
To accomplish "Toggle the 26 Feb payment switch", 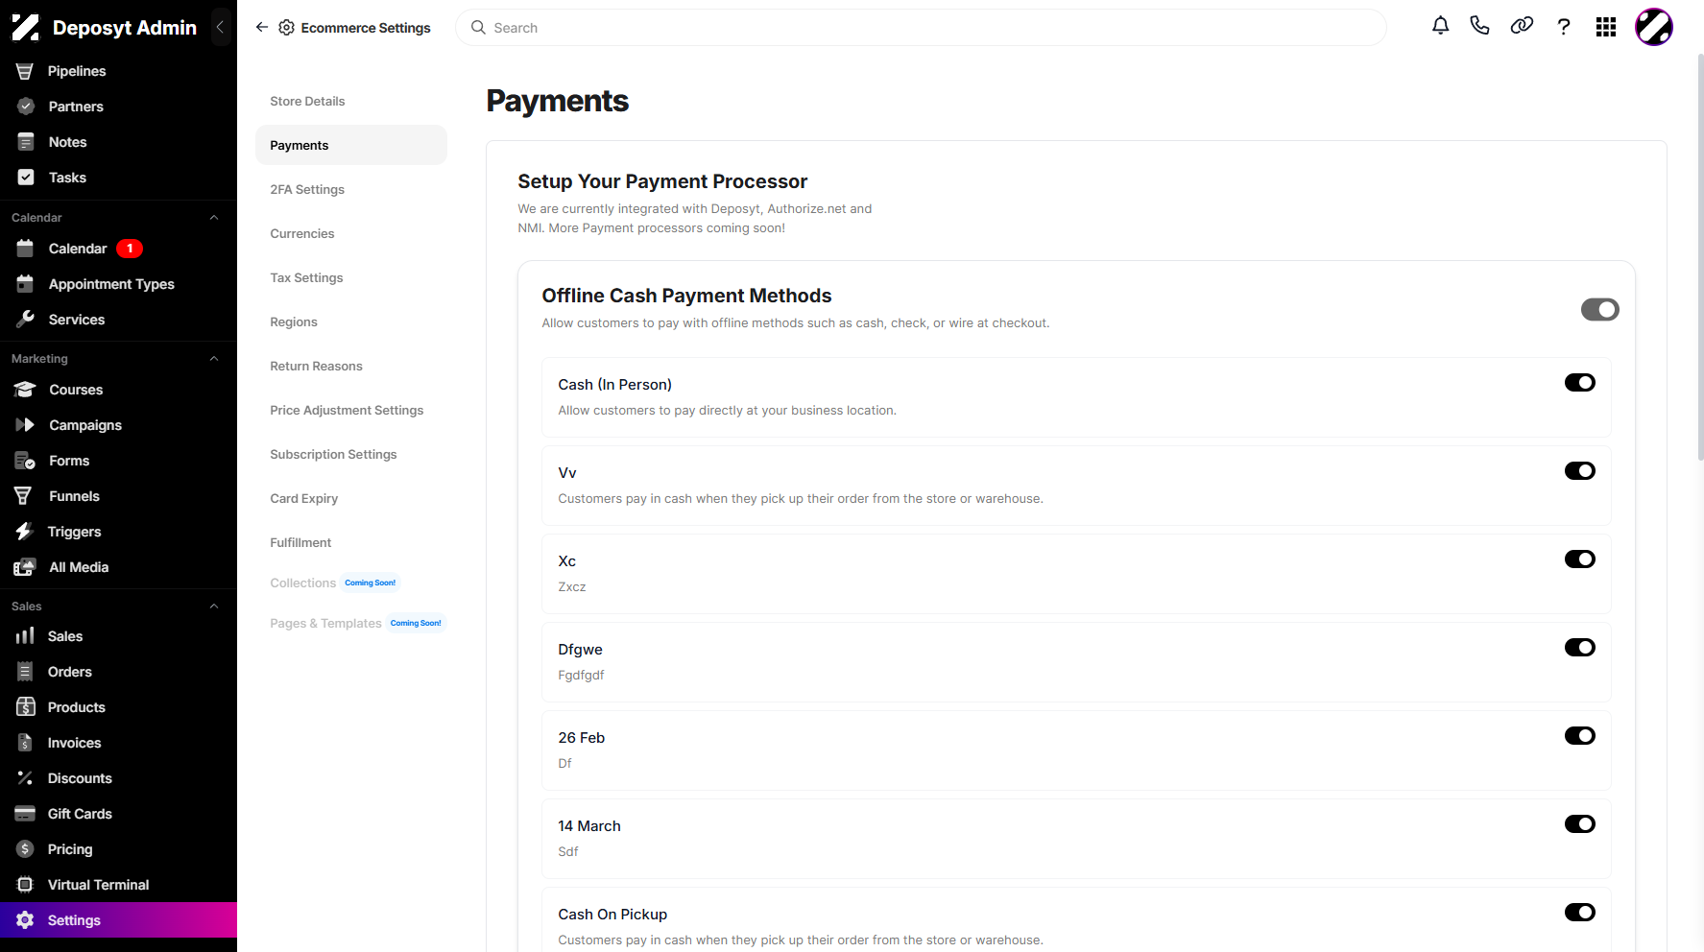I will [1580, 736].
